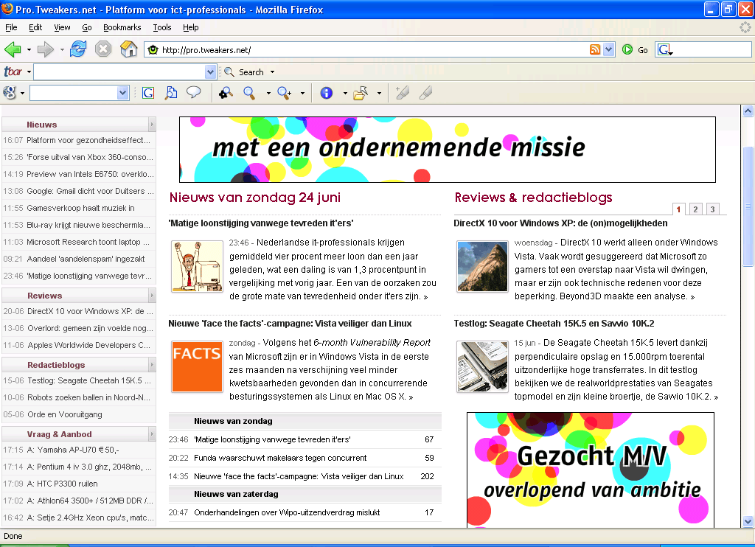Viewport: 755px width, 547px height.
Task: Click the green Go button icon
Action: [x=627, y=49]
